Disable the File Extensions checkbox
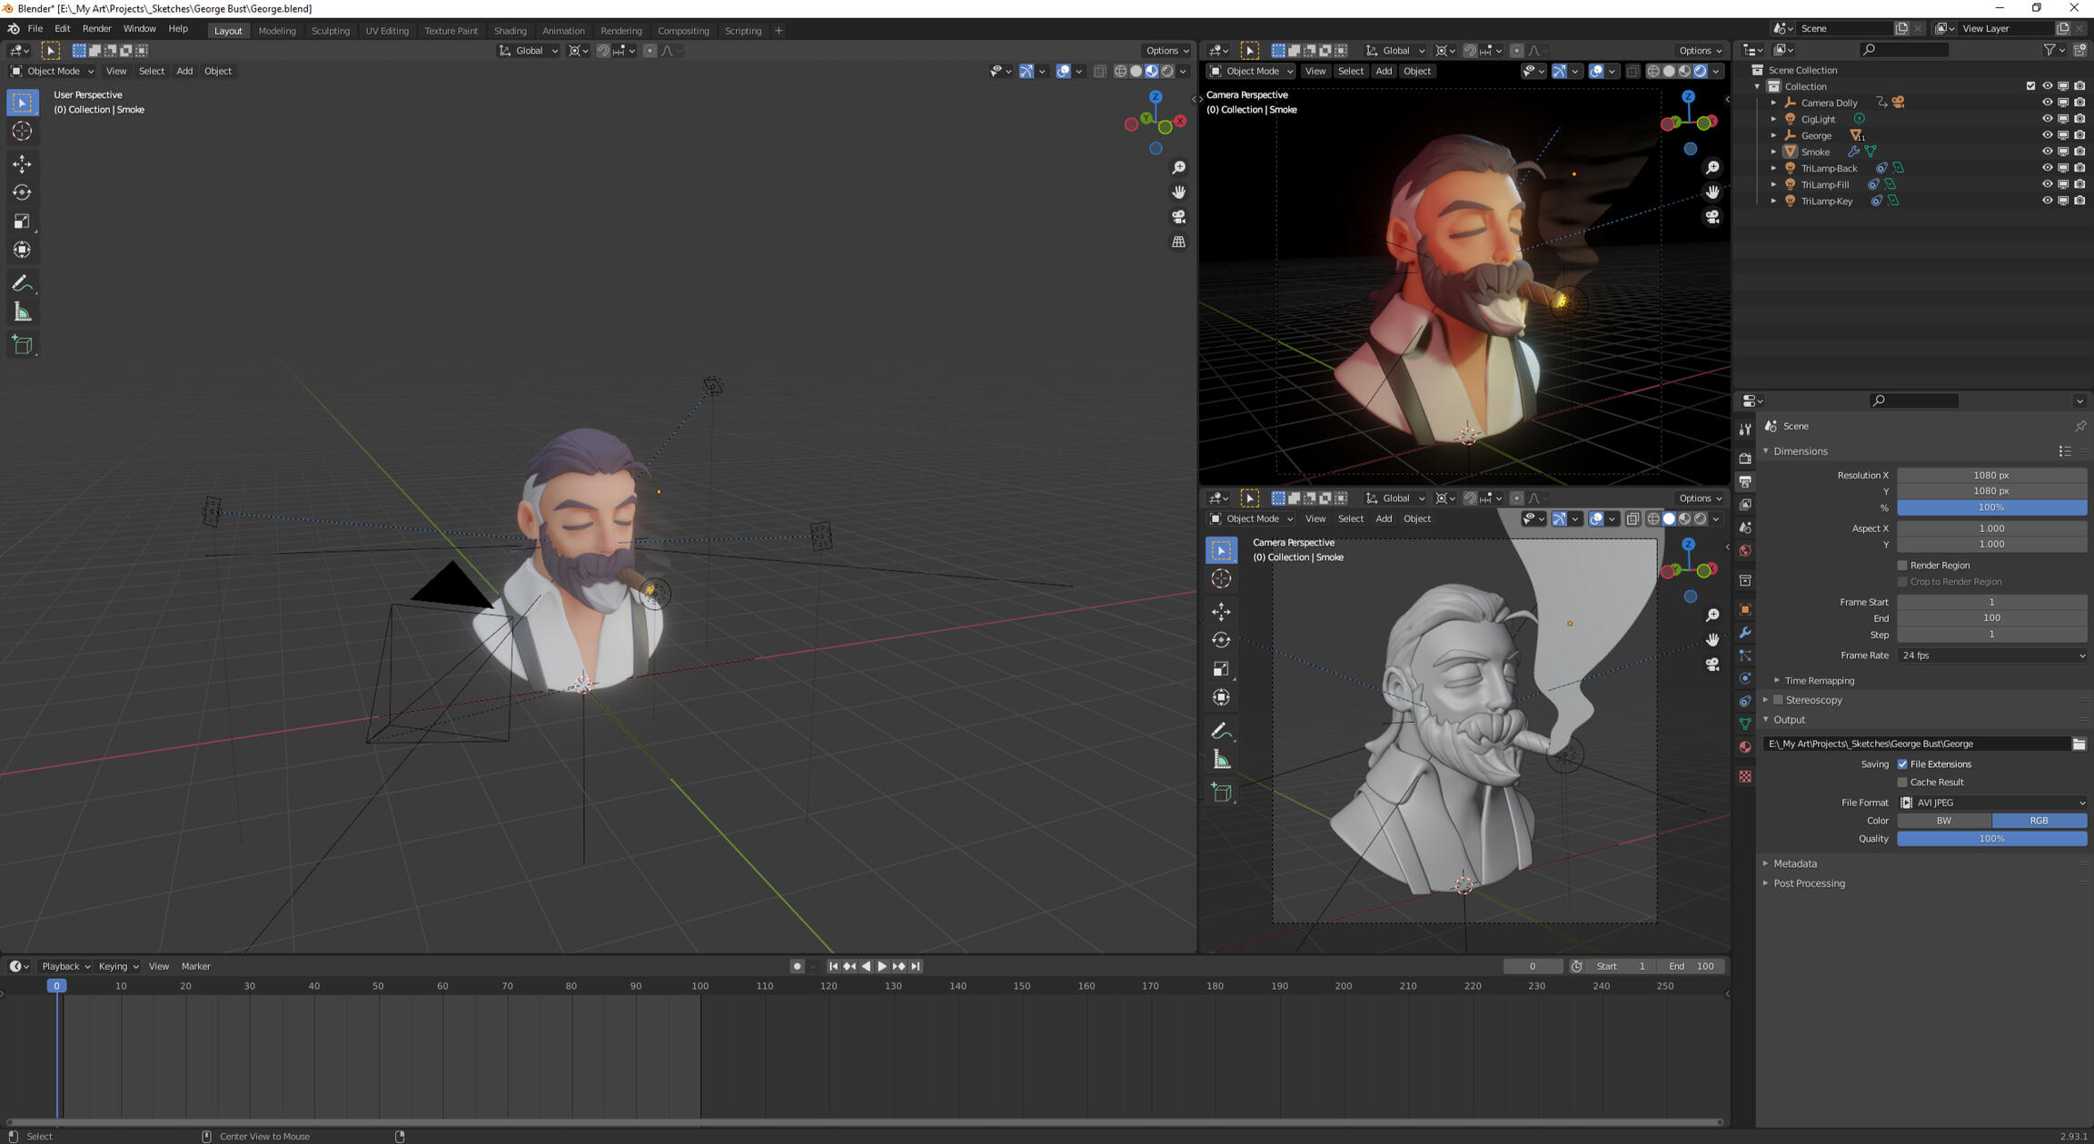 click(1902, 764)
